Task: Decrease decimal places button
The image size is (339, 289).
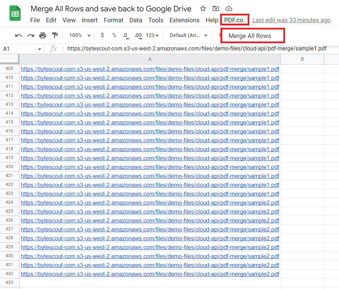Action: (125, 35)
